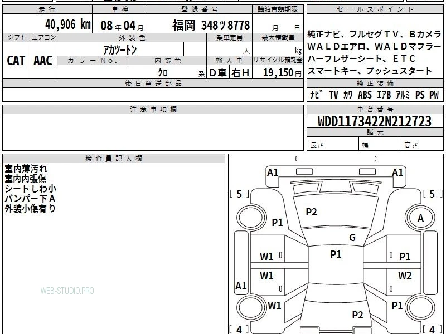Select sales point line 純正ナビ、フルセグTV、Bカメラ
446x334 pixels.
click(x=374, y=34)
